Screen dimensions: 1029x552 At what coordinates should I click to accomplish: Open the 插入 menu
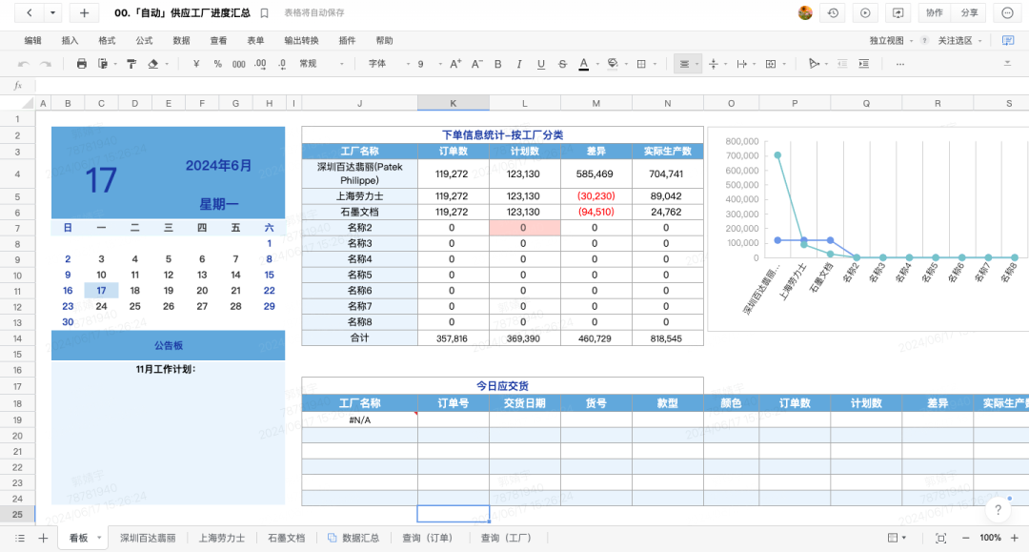70,41
